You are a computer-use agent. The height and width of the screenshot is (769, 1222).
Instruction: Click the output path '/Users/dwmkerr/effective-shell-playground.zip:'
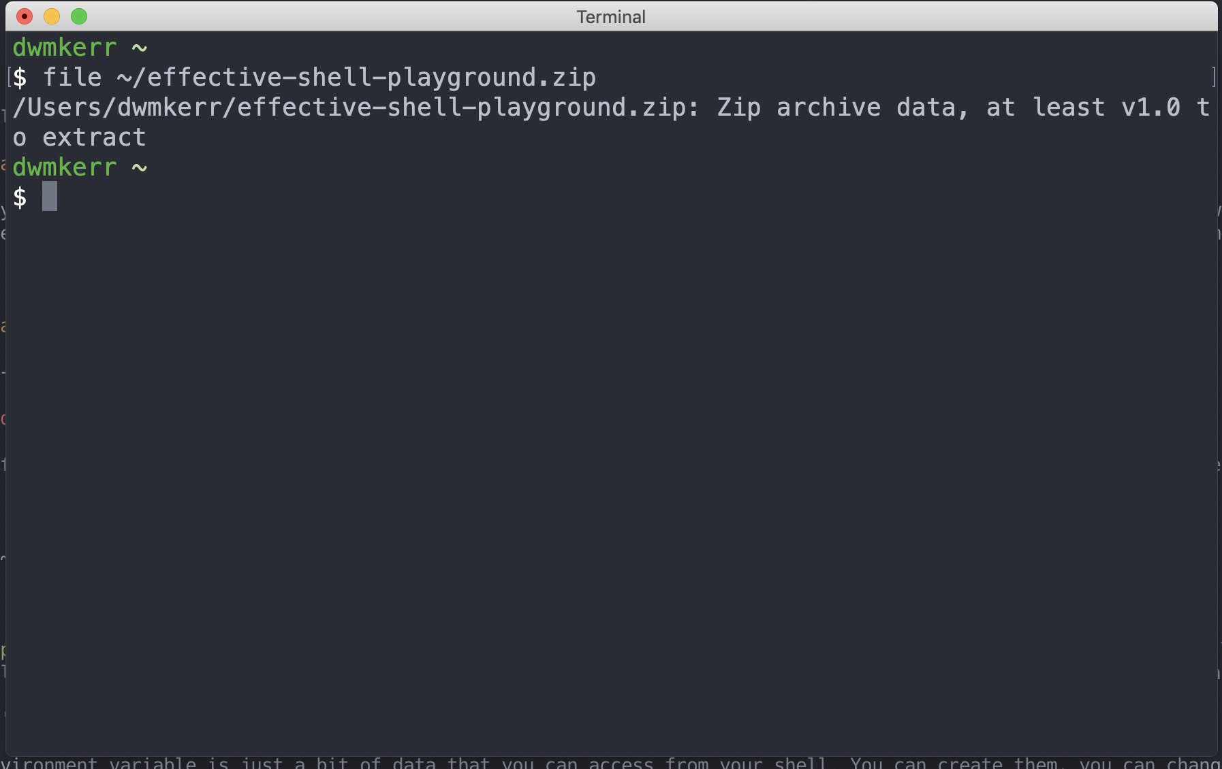356,108
